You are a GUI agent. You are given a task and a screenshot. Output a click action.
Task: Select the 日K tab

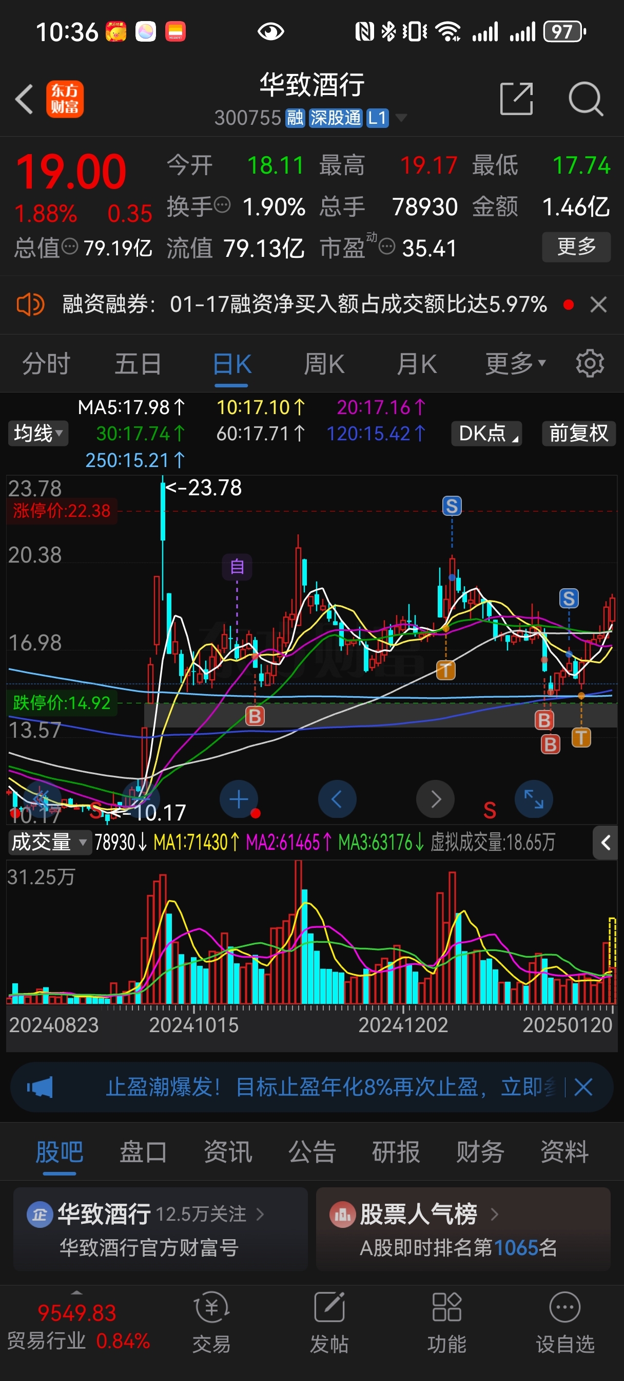coord(231,364)
